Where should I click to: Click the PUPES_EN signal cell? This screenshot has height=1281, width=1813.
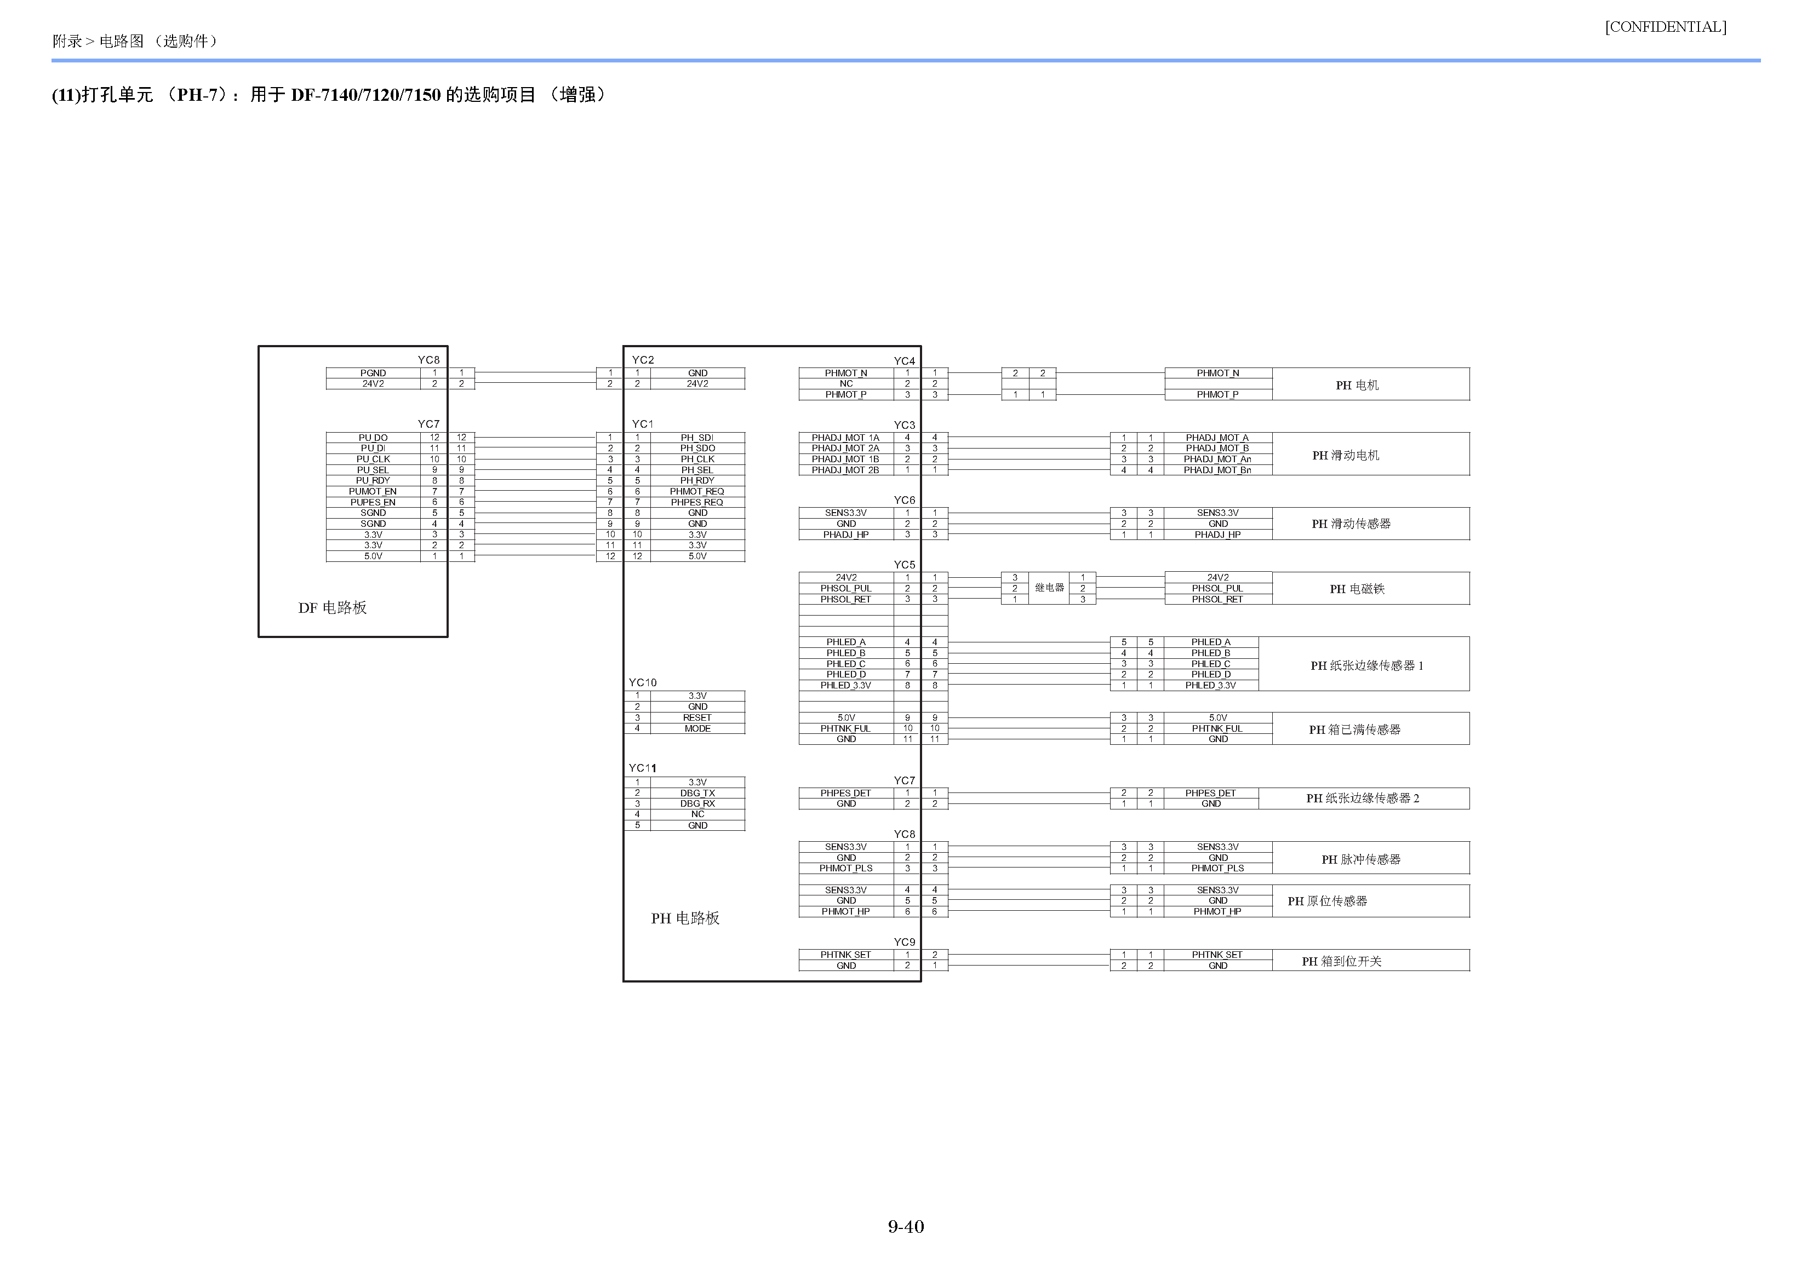pyautogui.click(x=374, y=502)
